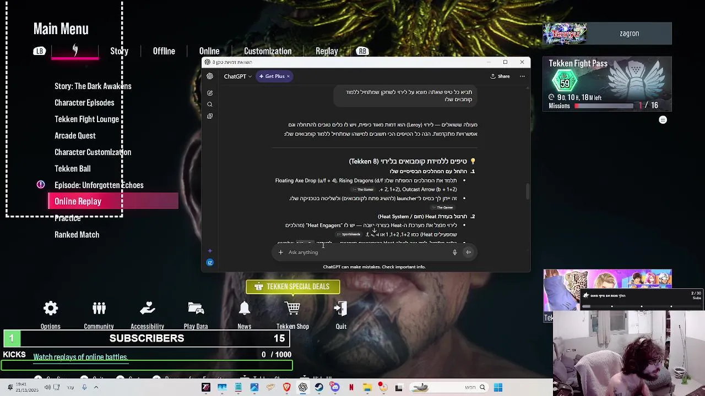The width and height of the screenshot is (705, 396).
Task: Expand the ChatGPT model selector dropdown
Action: 237,76
